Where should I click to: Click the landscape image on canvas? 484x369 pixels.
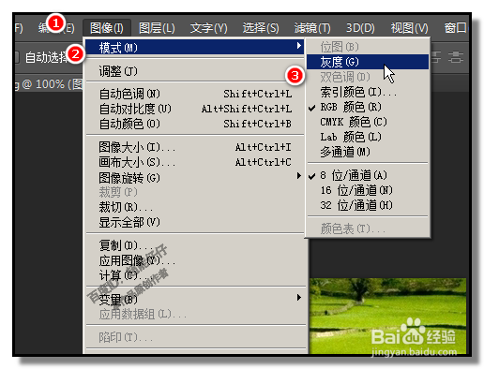pyautogui.click(x=387, y=316)
